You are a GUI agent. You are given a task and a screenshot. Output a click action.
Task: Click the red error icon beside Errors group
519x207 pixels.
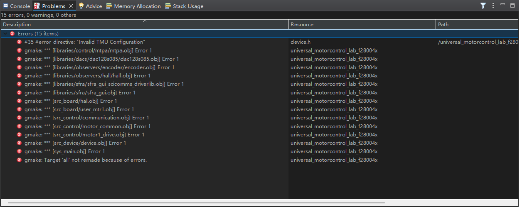click(x=12, y=34)
